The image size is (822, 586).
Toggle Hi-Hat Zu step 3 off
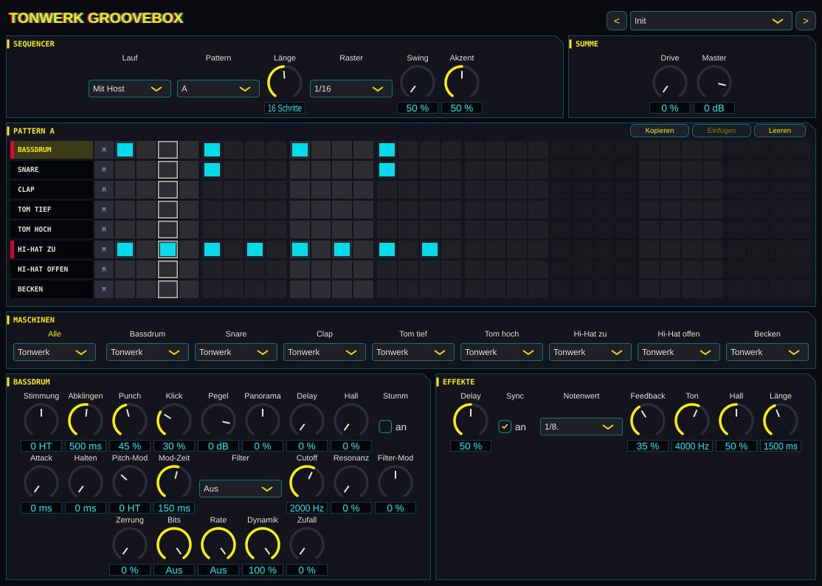[167, 249]
